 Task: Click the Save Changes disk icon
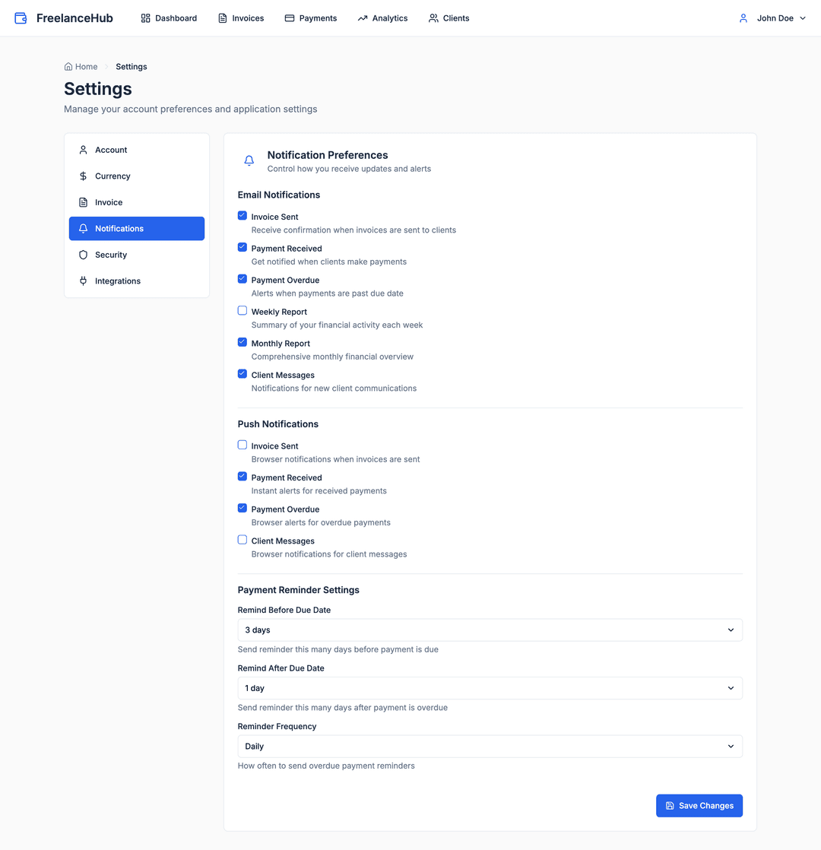point(669,805)
